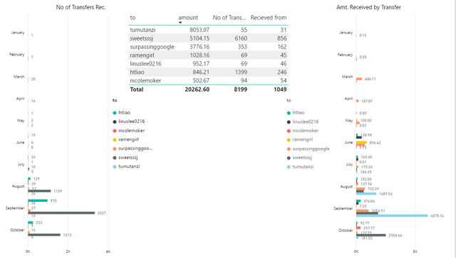This screenshot has height=258, width=456.
Task: Click the 4K tick on transfers axis
Action: click(108, 252)
